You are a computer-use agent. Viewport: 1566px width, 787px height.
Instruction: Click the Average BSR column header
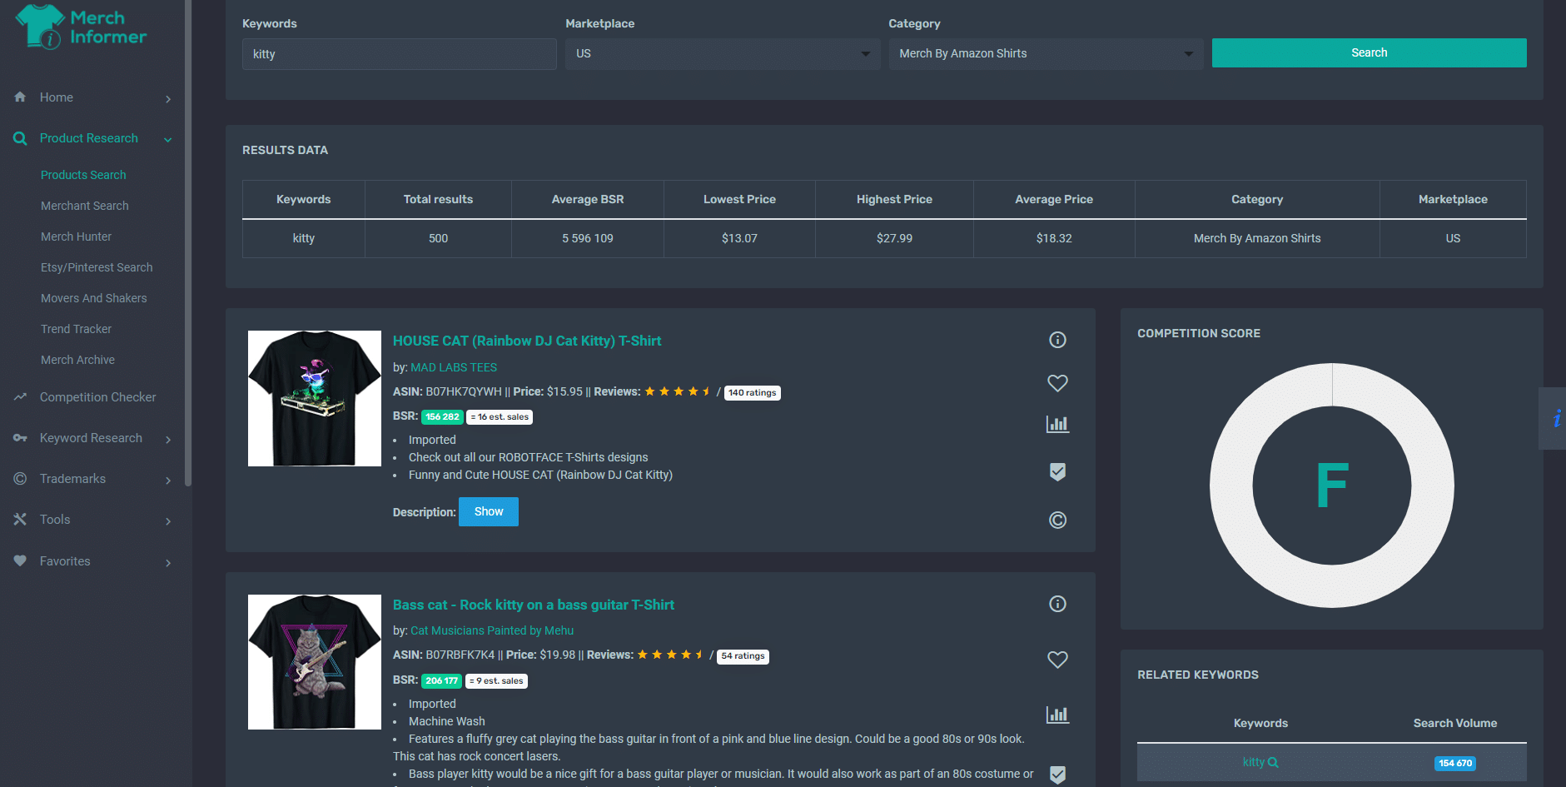click(x=588, y=199)
